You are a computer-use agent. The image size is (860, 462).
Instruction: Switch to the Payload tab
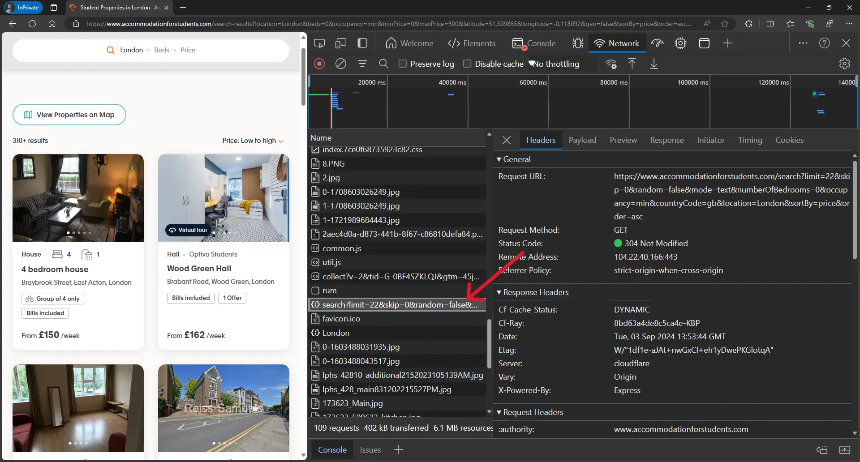(582, 140)
